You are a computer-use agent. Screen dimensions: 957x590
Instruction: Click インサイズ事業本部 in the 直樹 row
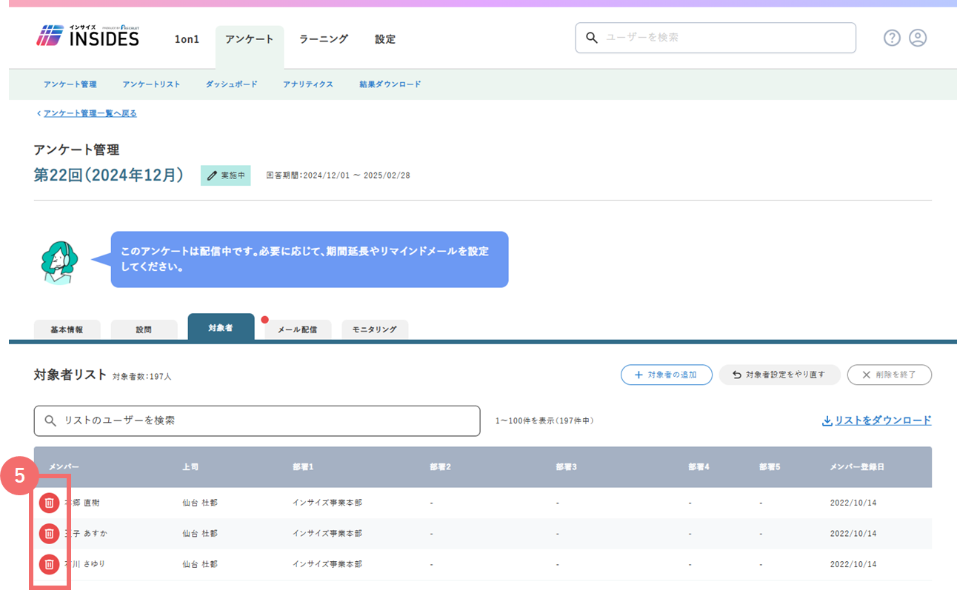click(x=327, y=503)
